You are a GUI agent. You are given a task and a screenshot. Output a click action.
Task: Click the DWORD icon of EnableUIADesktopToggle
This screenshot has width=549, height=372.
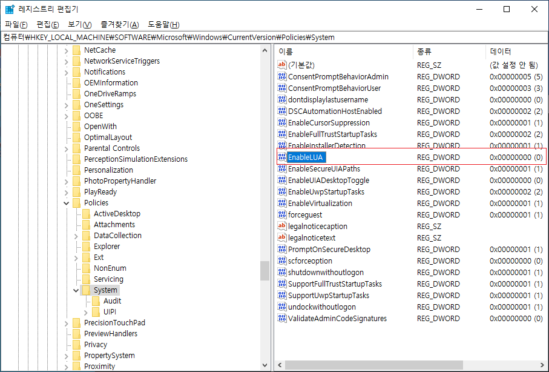[282, 180]
